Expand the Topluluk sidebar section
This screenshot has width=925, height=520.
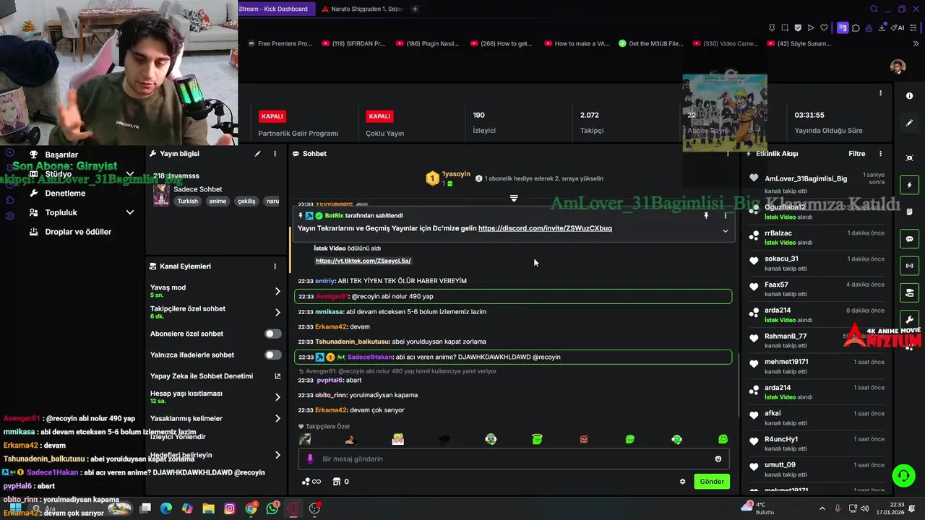(130, 212)
